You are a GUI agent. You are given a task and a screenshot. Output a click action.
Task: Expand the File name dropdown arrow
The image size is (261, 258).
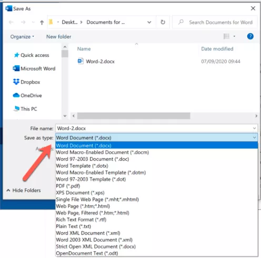pos(254,128)
